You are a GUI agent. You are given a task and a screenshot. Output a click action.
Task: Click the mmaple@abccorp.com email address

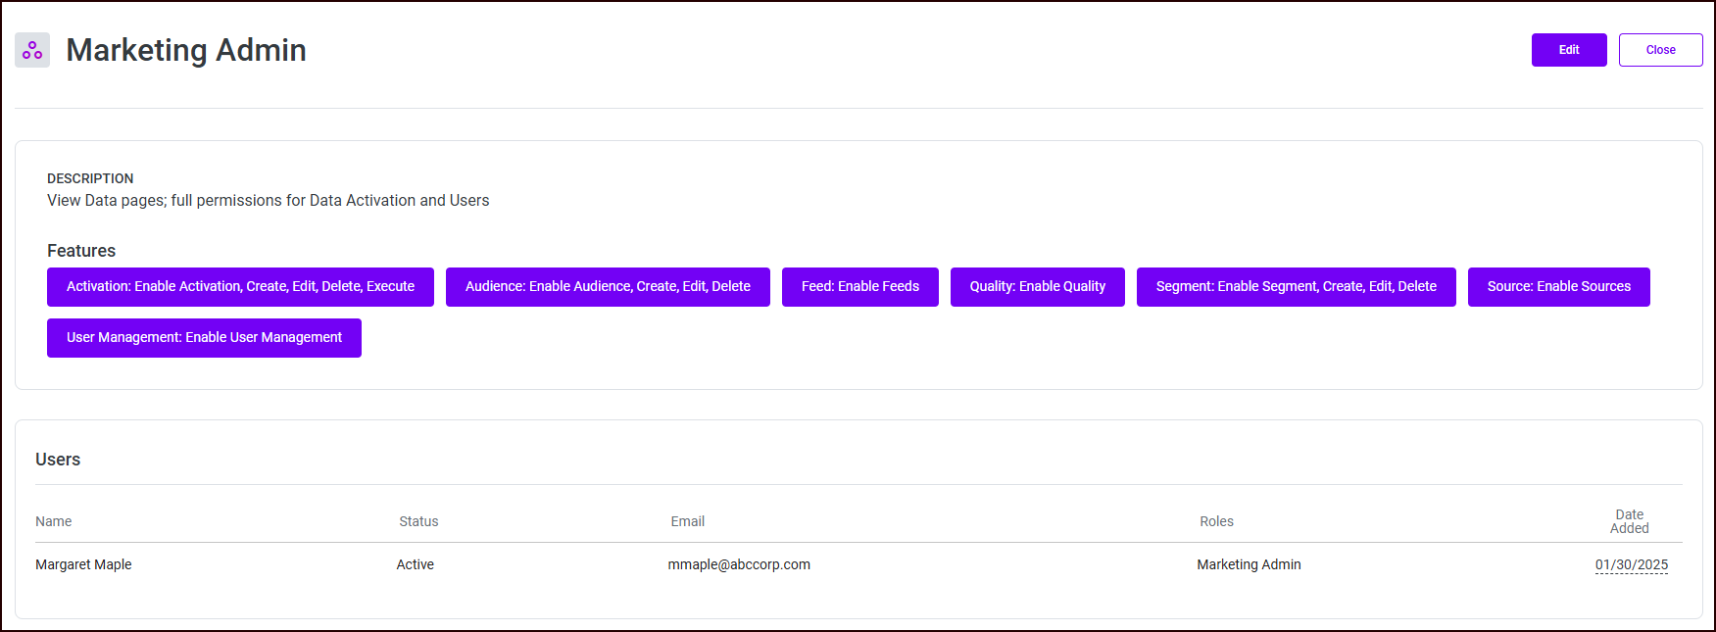point(739,564)
